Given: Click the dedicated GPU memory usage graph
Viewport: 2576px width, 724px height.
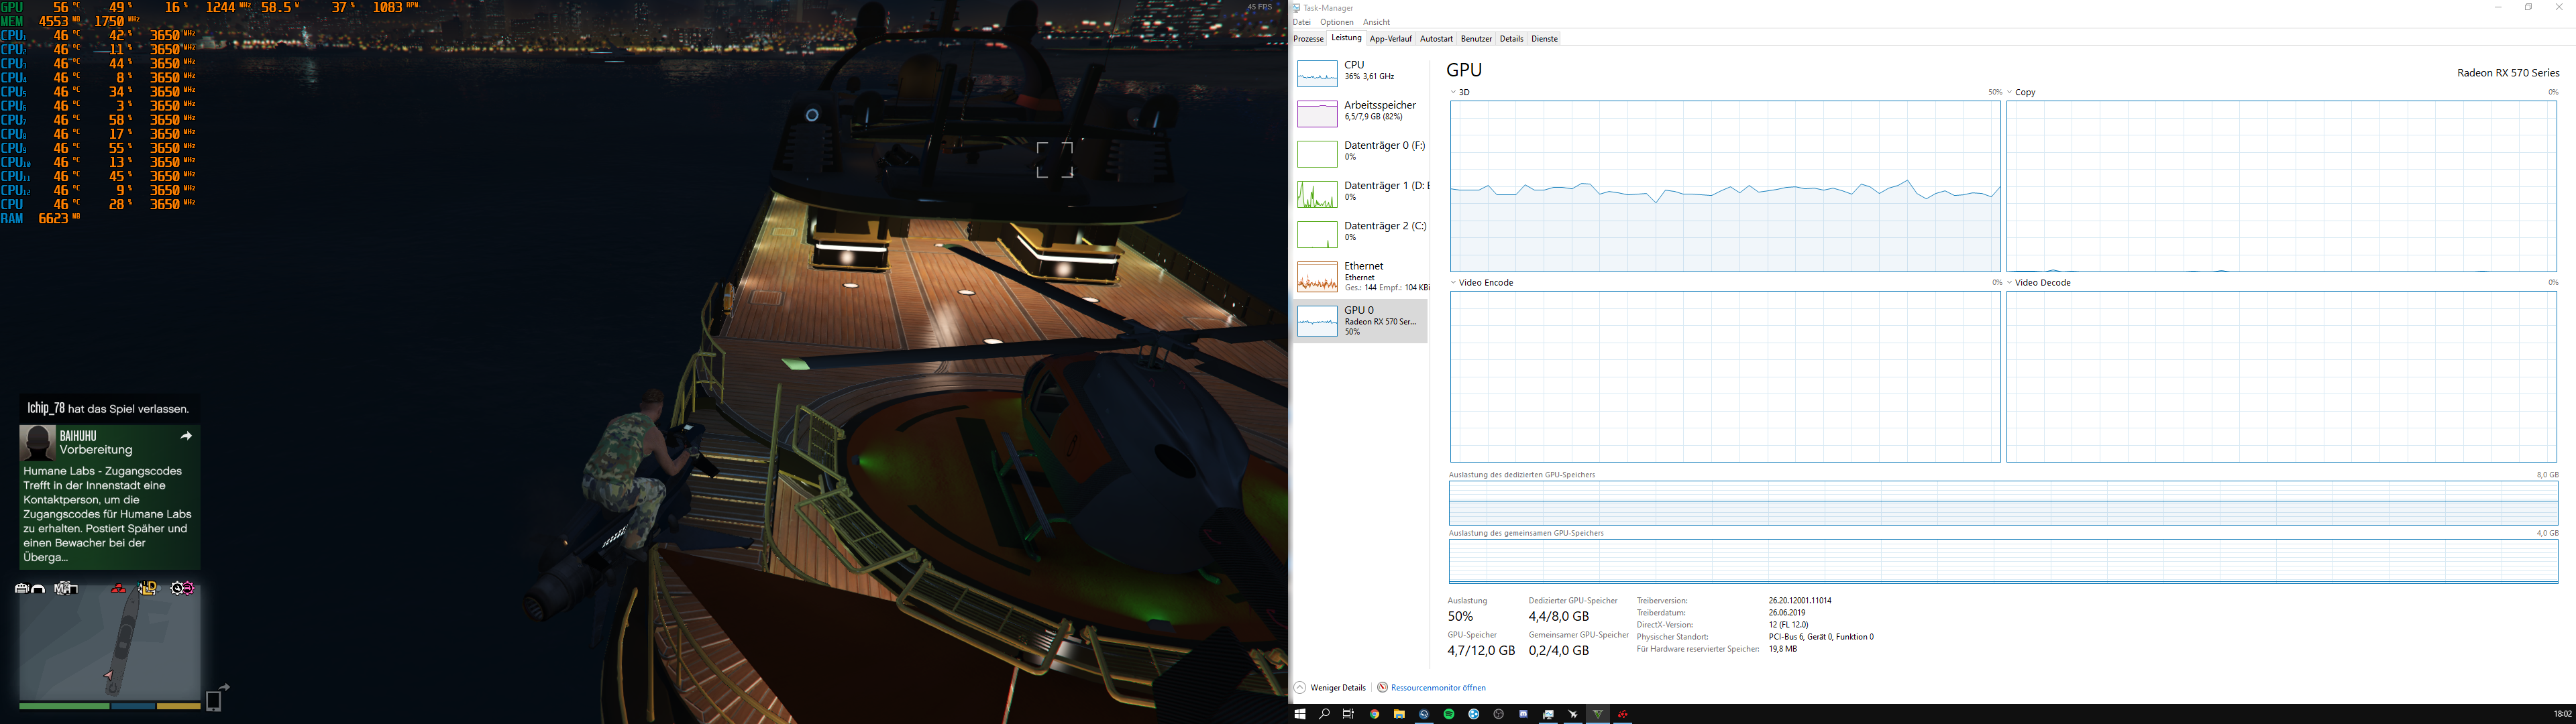Looking at the screenshot, I should (2003, 503).
